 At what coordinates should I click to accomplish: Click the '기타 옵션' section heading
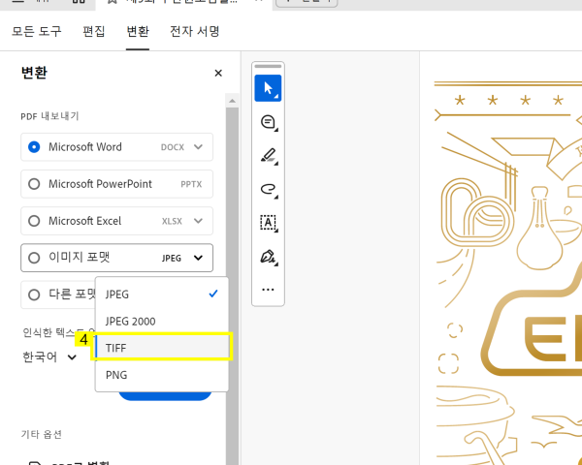click(x=41, y=434)
